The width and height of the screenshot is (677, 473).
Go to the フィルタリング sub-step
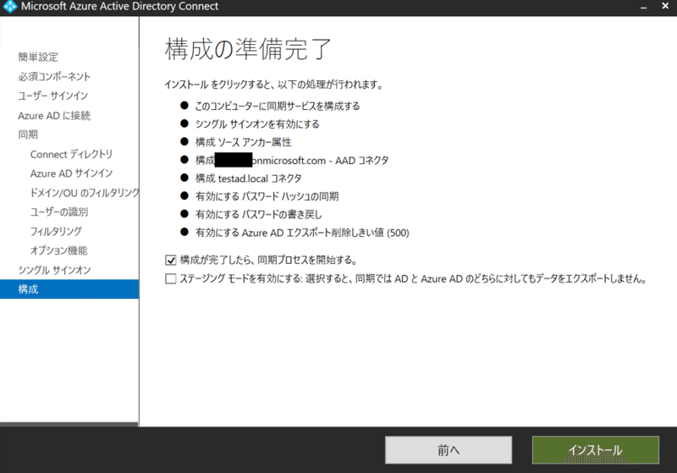(x=56, y=231)
